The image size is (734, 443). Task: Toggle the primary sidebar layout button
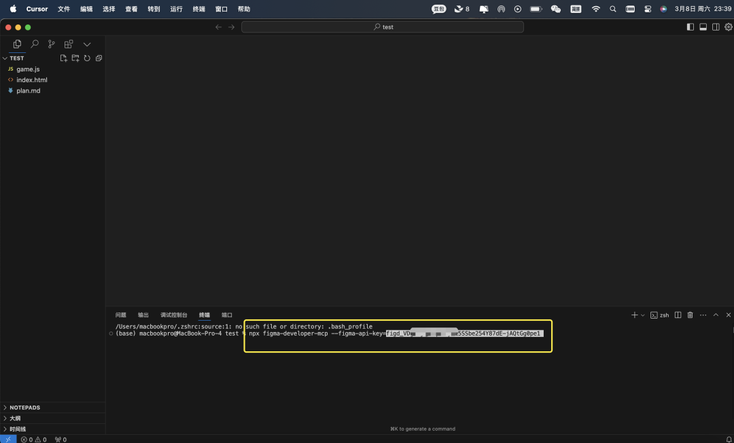tap(691, 27)
